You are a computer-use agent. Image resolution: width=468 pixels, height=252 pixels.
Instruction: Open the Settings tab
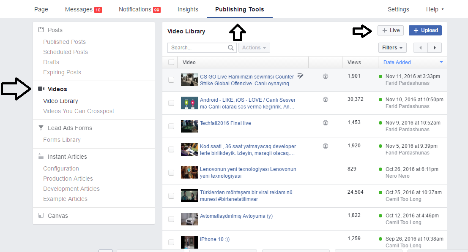(398, 9)
